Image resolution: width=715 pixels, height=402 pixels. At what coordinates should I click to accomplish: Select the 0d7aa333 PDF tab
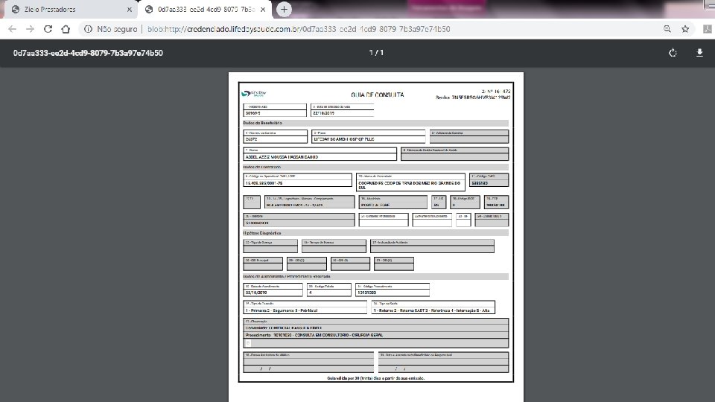click(x=205, y=9)
